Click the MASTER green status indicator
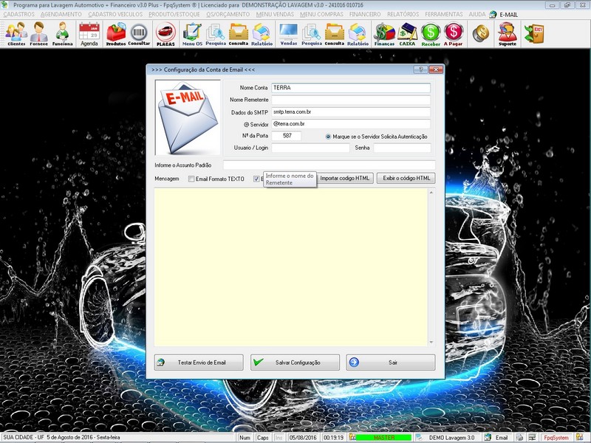The width and height of the screenshot is (591, 443). point(383,438)
